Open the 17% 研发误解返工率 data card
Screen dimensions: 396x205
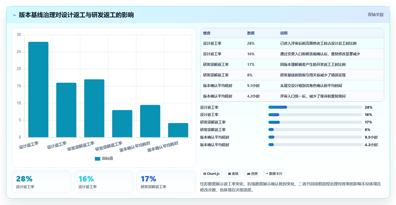coord(166,182)
